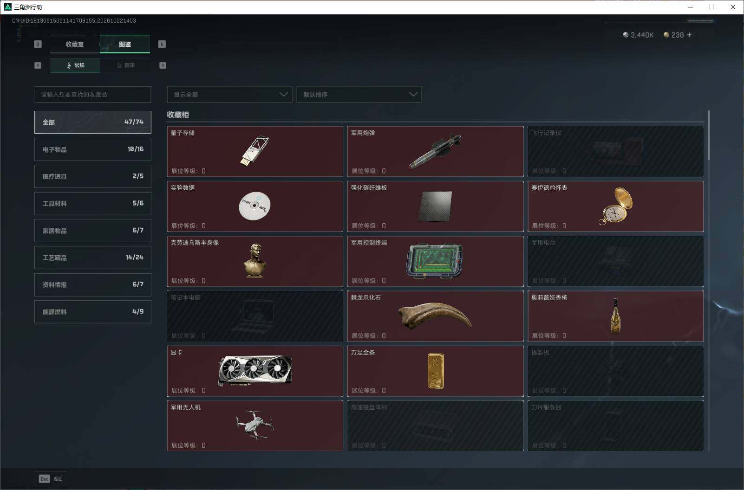Select the 强化碳纤维板 carbon sheet

435,206
